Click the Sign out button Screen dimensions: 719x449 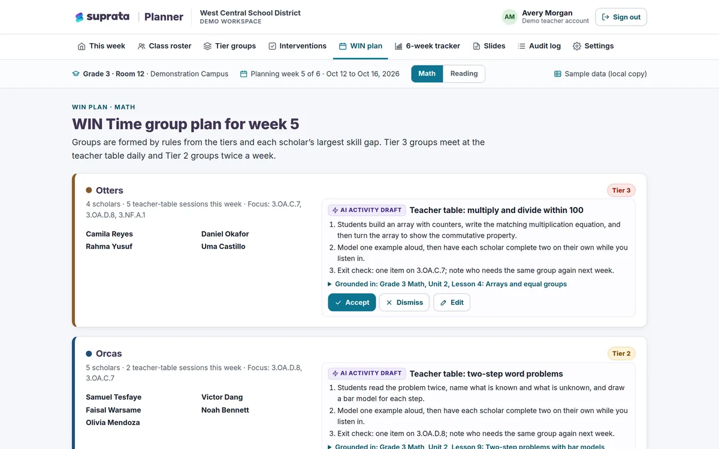(621, 17)
